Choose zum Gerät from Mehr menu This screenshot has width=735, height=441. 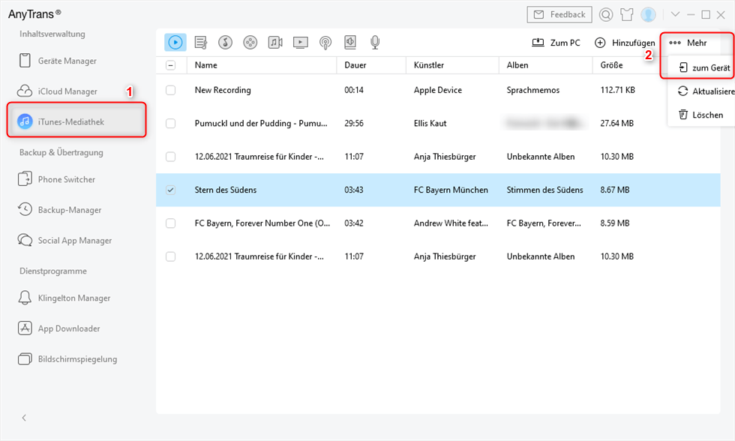tap(704, 67)
